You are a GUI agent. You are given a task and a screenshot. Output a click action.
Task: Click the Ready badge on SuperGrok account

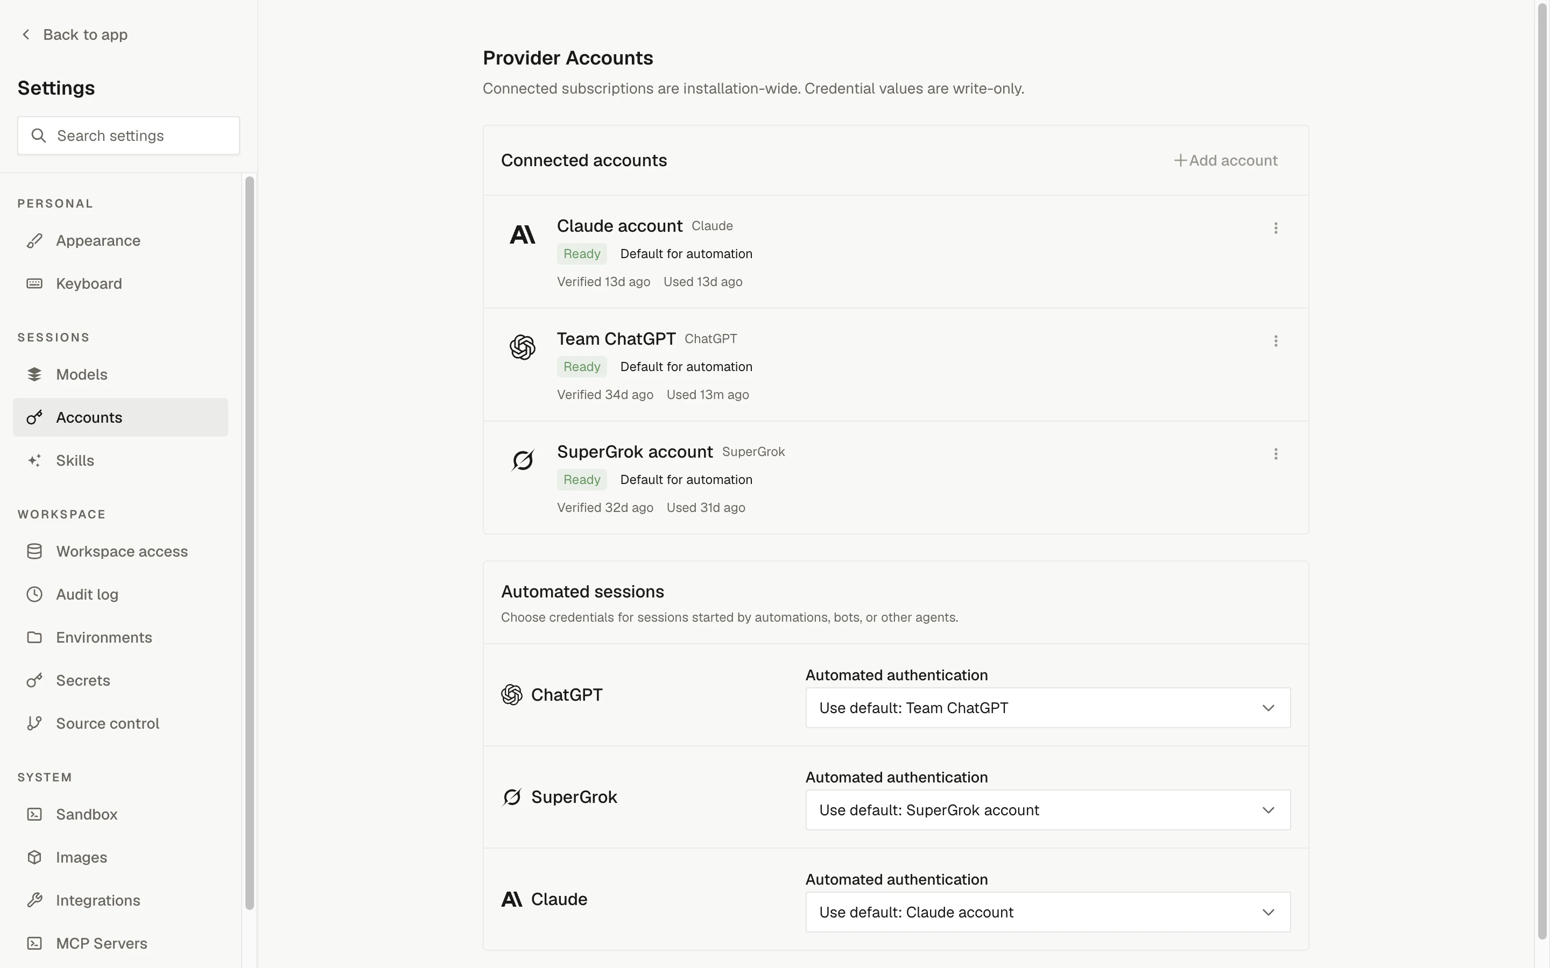[x=582, y=480]
